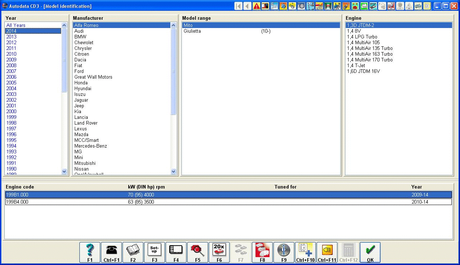Image resolution: width=460 pixels, height=265 pixels.
Task: Open headlight adjustment via the Ctrl+F11 icon
Action: coord(327,251)
